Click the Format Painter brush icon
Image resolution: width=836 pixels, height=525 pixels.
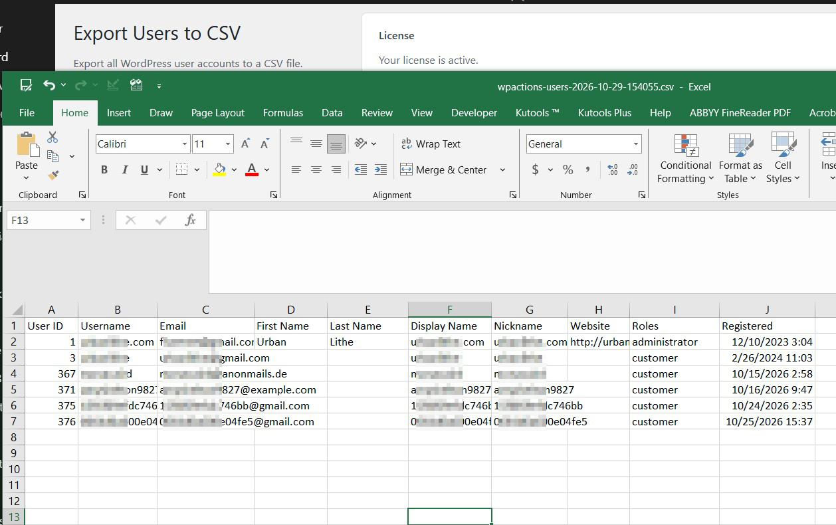tap(53, 175)
